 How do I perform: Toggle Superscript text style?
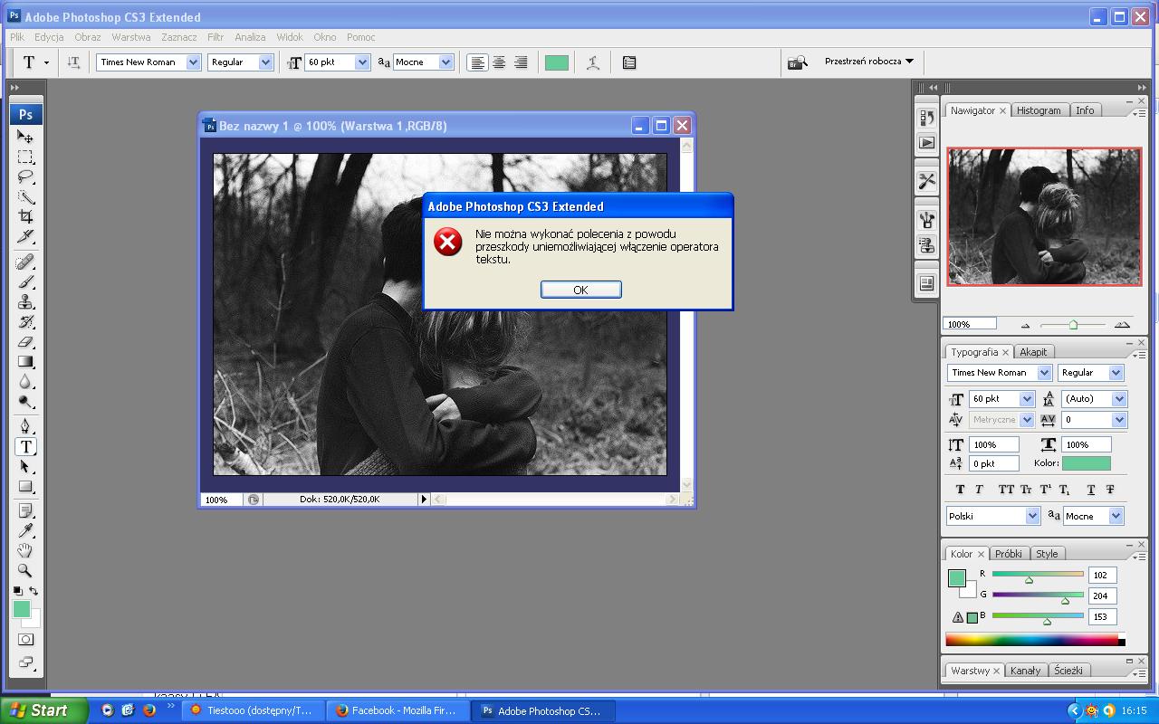click(x=1045, y=490)
